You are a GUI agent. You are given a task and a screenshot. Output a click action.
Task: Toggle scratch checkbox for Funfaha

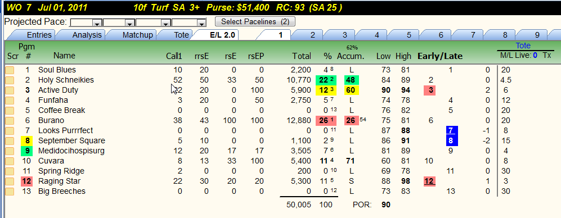pos(10,101)
